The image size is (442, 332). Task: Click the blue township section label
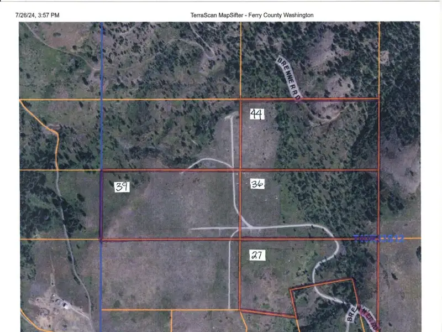[x=379, y=238]
